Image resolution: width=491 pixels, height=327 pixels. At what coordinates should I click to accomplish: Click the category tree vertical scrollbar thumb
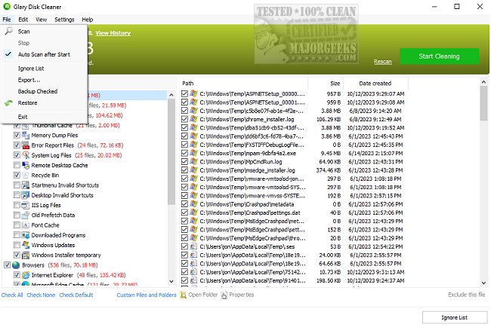pyautogui.click(x=171, y=152)
